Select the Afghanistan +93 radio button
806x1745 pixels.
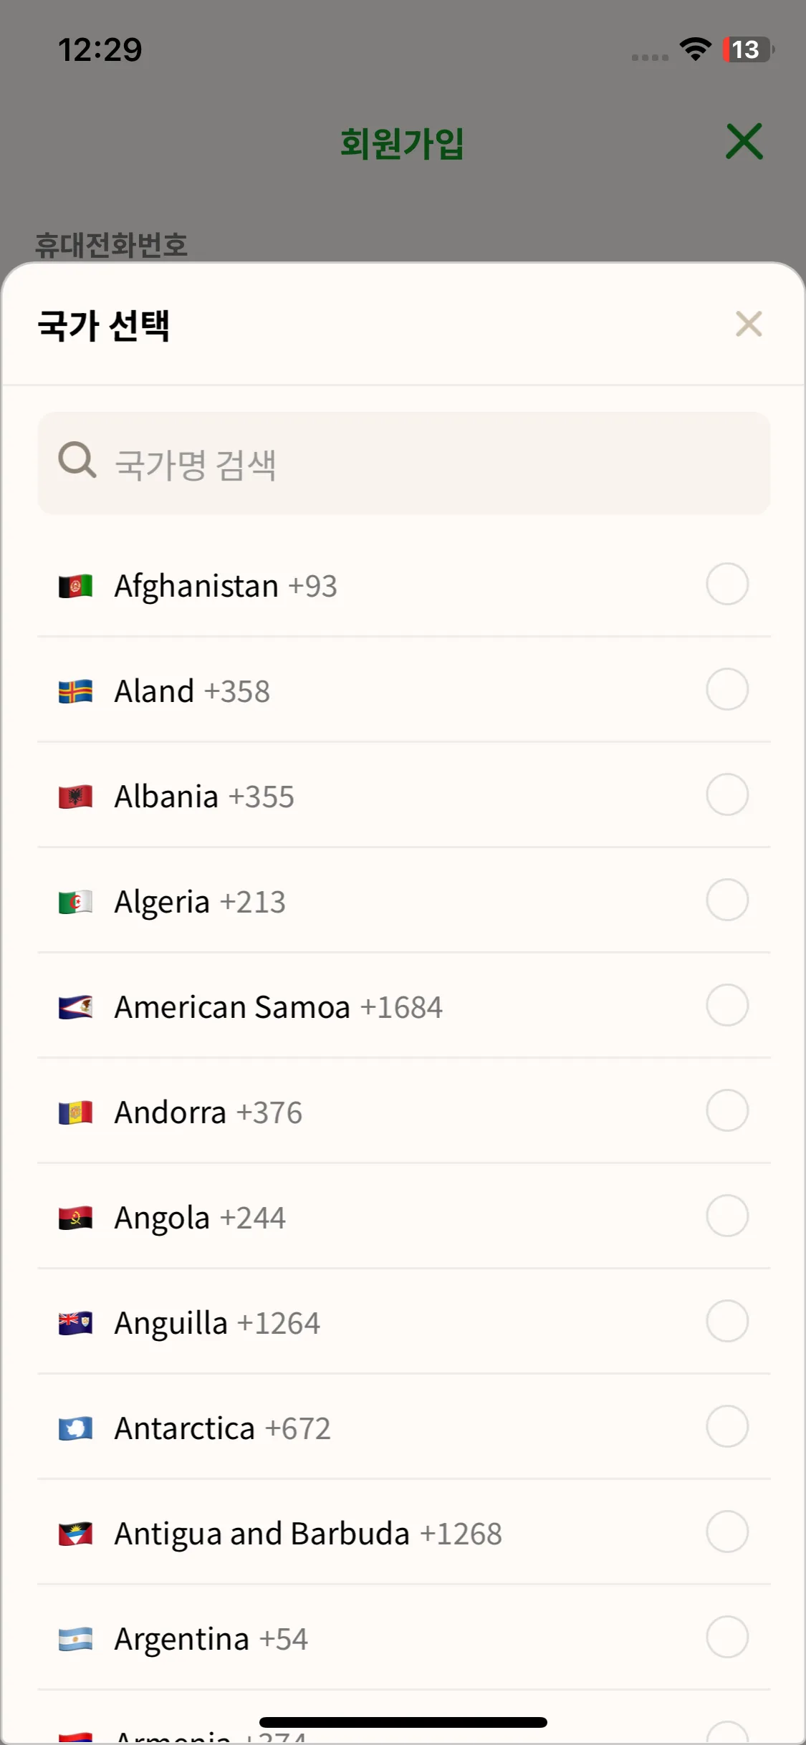pos(727,585)
